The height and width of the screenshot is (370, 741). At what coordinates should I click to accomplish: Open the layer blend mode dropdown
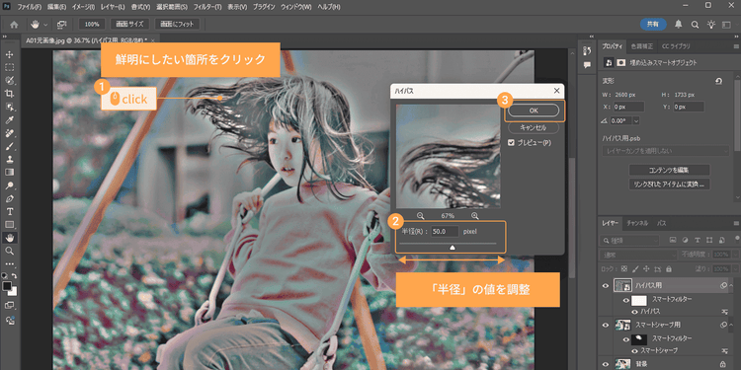[638, 255]
